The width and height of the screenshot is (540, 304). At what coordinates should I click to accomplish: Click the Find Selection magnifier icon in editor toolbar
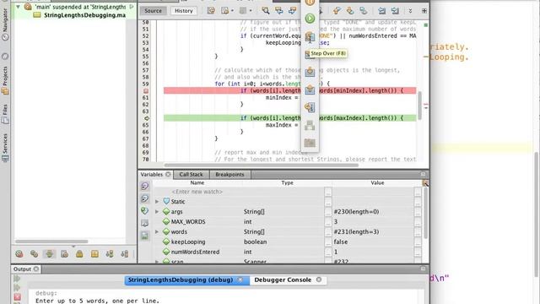266,11
